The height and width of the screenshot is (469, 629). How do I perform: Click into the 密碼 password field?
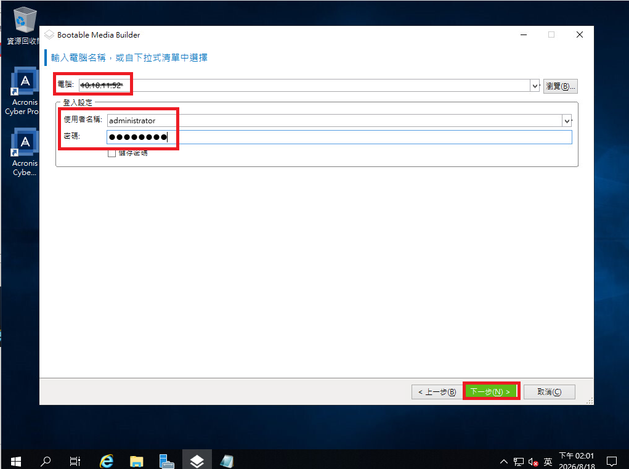point(339,137)
